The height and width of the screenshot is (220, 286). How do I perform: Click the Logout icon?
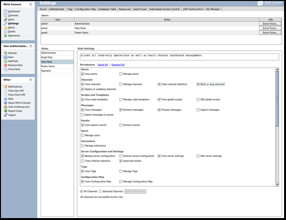pyautogui.click(x=5, y=115)
